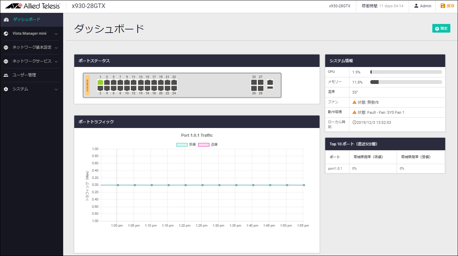Click the fan status warning triangle icon
Viewport: 458px width, 256px height.
pos(354,102)
